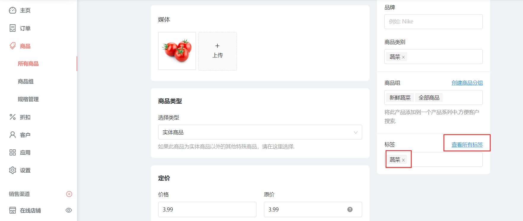Go to 商品组 submenu item
This screenshot has width=523, height=221.
(26, 81)
